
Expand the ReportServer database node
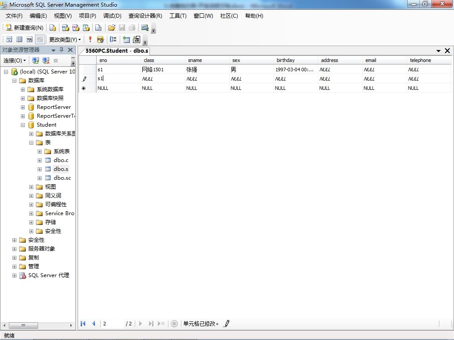click(23, 107)
